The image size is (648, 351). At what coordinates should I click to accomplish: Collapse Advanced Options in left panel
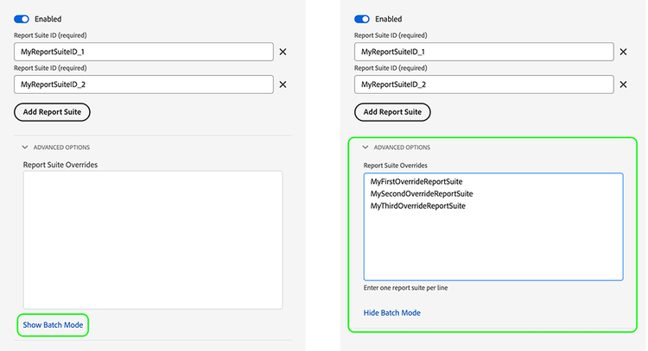(26, 147)
